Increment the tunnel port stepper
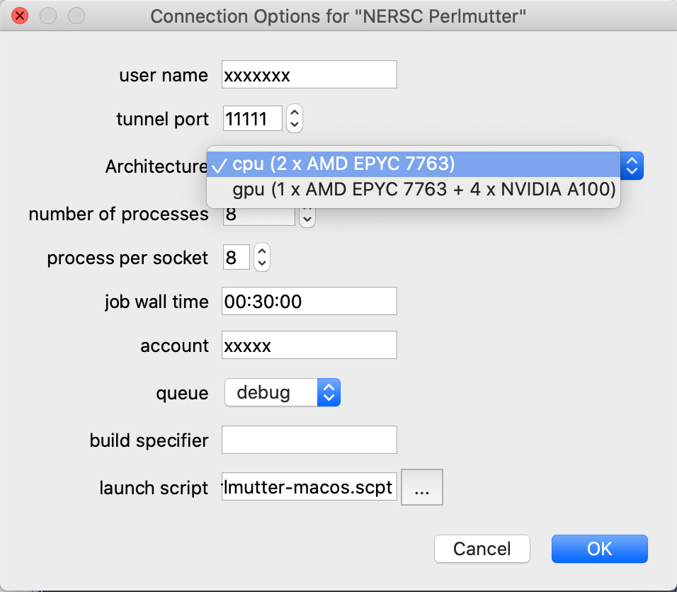Viewport: 677px width, 592px height. pos(293,113)
